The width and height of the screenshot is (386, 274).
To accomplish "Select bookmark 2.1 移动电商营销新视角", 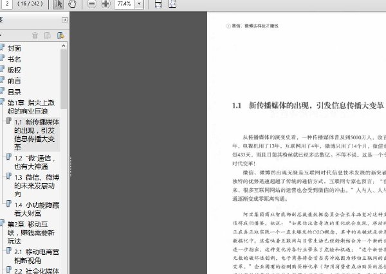I will pos(37,256).
